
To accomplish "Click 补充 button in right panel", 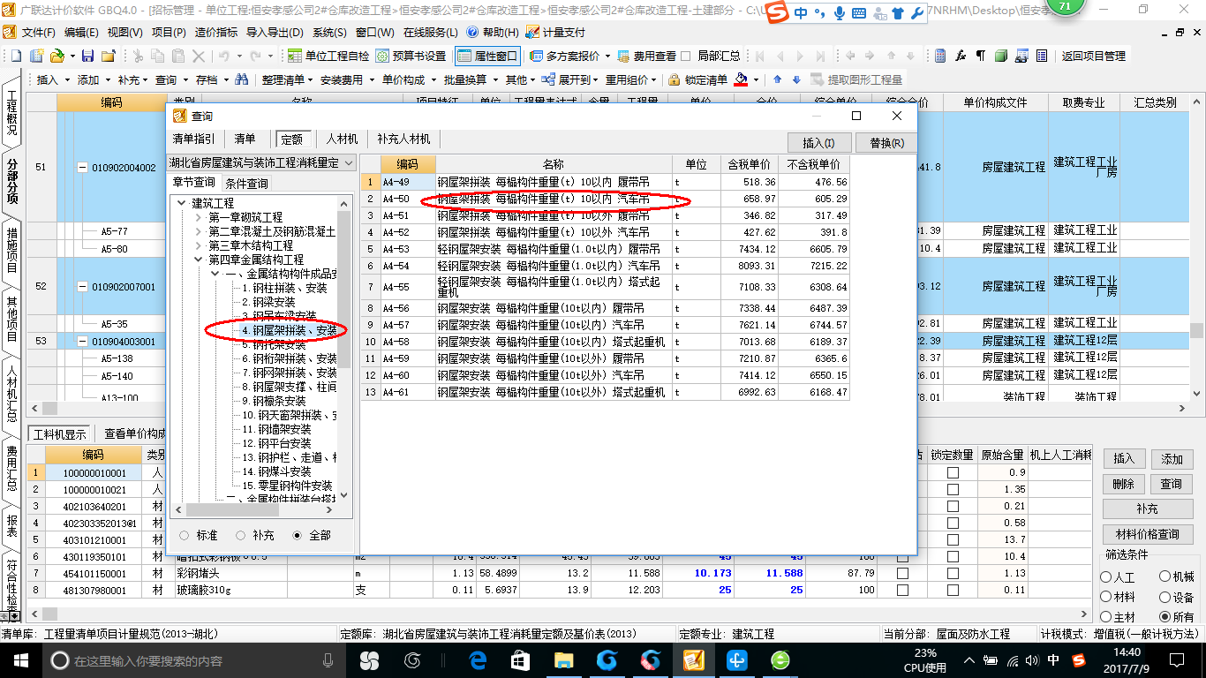I will pos(1147,509).
